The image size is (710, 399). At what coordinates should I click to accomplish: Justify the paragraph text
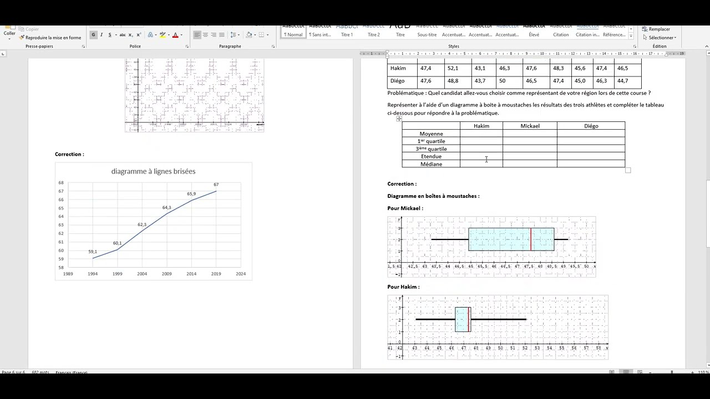222,35
